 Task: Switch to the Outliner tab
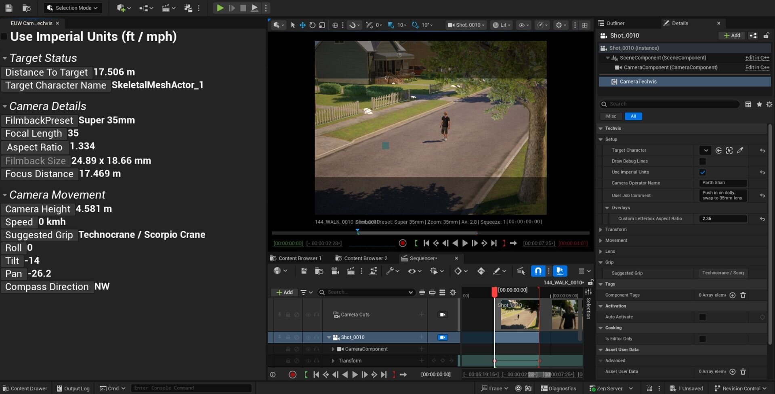(615, 23)
